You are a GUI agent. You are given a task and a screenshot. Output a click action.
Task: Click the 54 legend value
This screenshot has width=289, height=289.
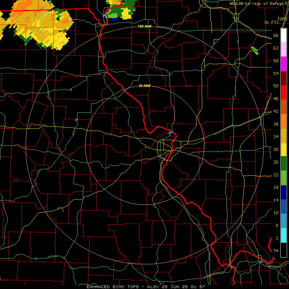pos(276,73)
